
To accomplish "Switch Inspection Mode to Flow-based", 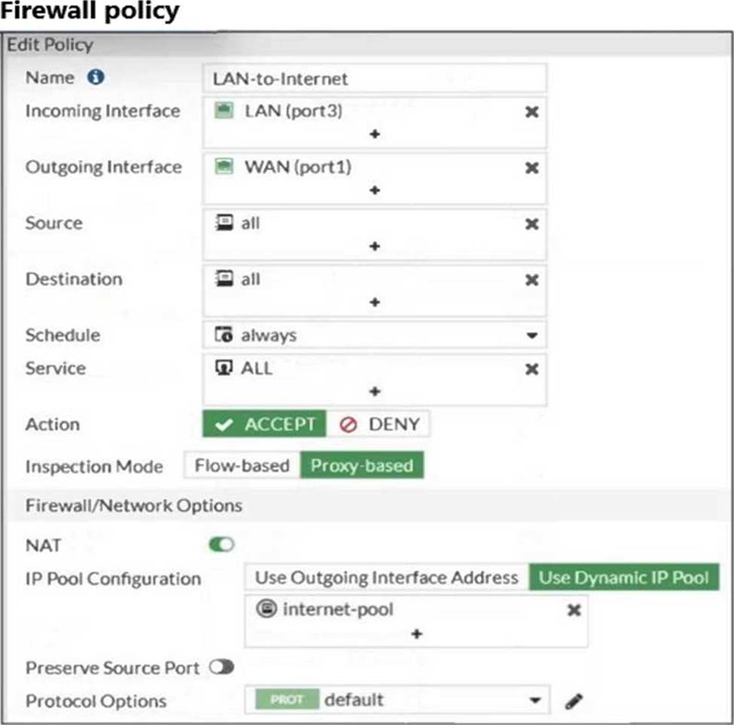I will coord(241,467).
